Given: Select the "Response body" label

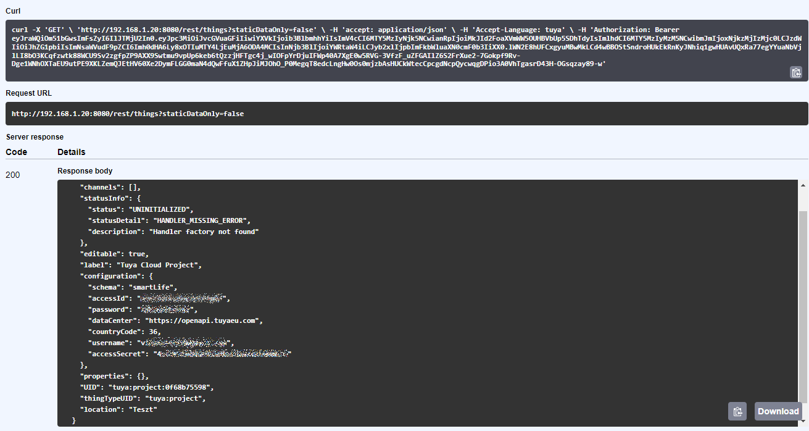Looking at the screenshot, I should point(85,170).
